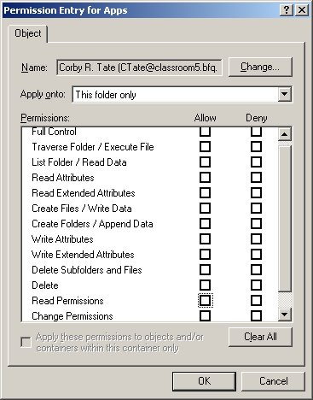Image resolution: width=313 pixels, height=400 pixels.
Task: Select the Object tab
Action: [28, 33]
